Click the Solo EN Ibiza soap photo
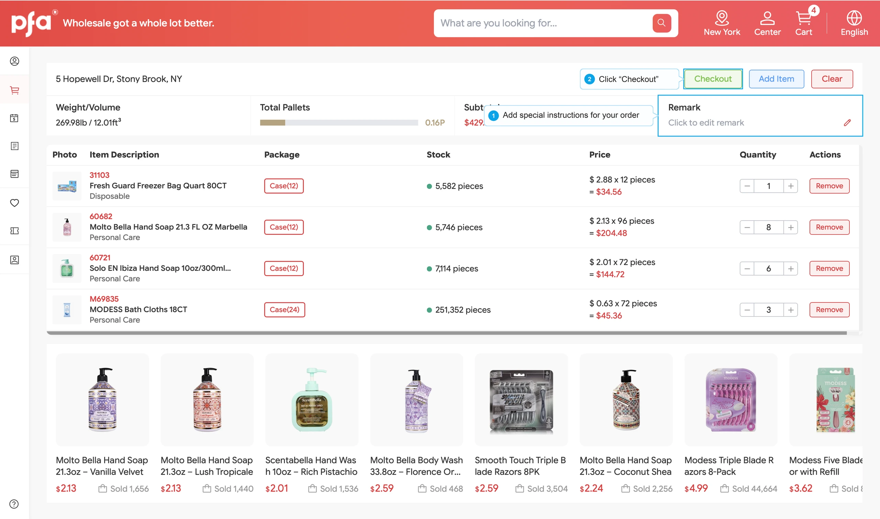Viewport: 880px width, 519px height. point(67,268)
